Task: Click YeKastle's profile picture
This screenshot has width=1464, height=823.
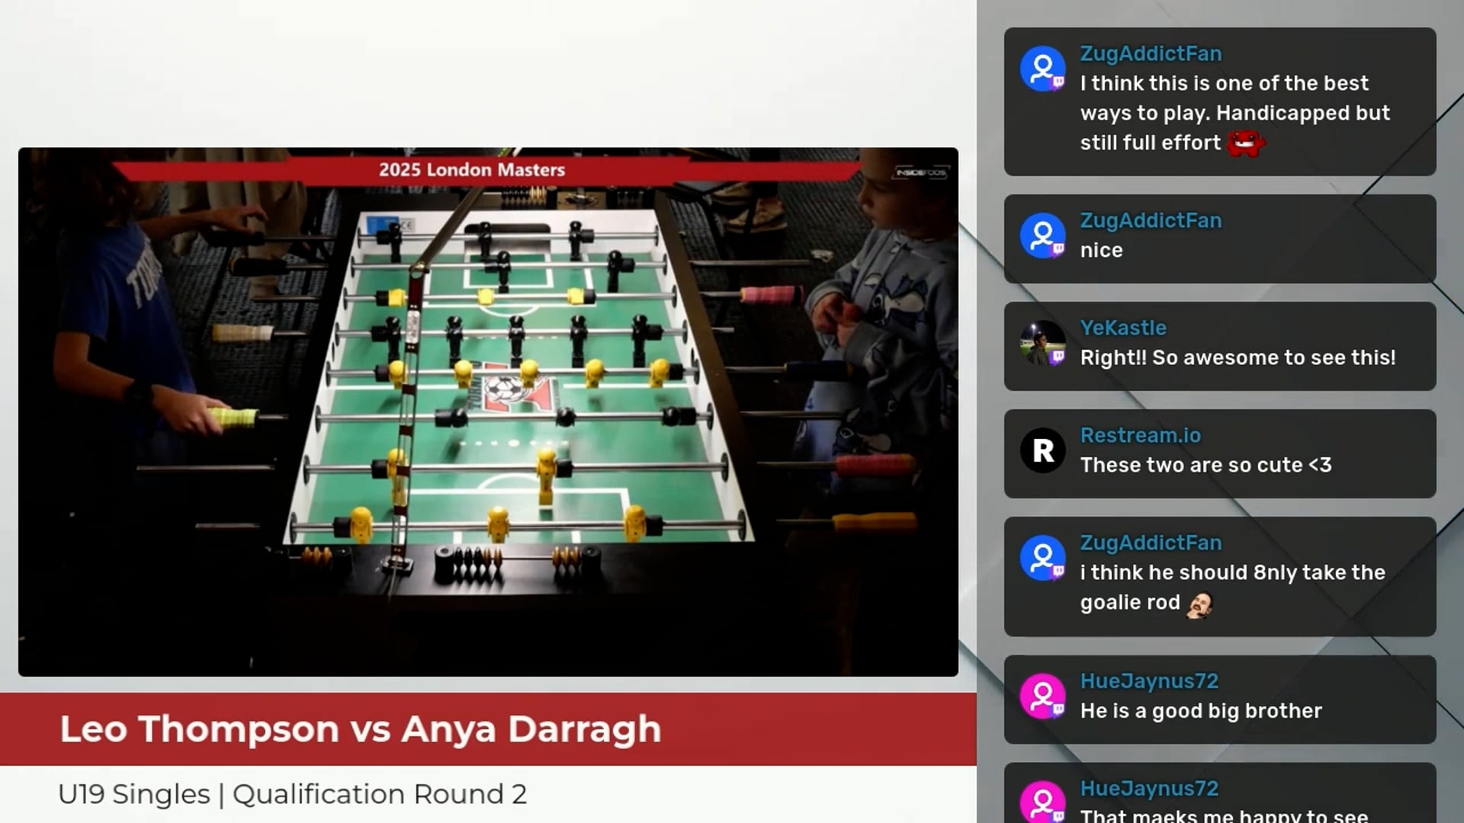Action: 1042,342
